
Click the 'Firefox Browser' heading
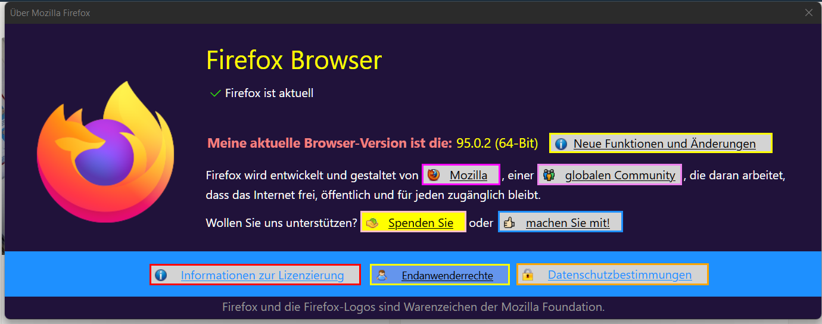pyautogui.click(x=294, y=60)
